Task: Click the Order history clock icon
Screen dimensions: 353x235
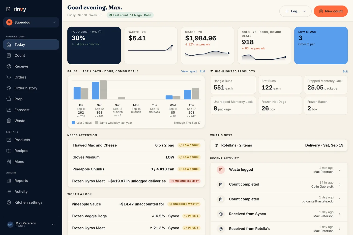Action: click(9, 88)
